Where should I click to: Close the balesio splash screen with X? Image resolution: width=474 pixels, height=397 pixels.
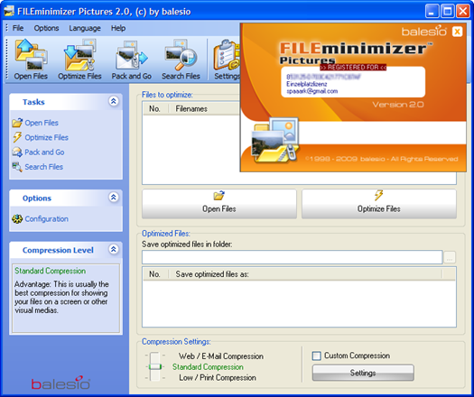point(457,31)
